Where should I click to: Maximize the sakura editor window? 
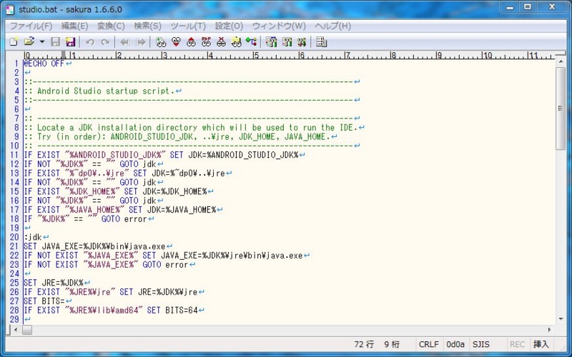[x=528, y=7]
